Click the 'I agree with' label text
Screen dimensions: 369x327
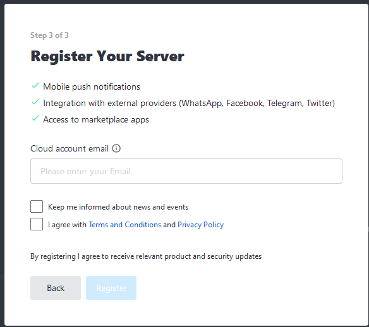pyautogui.click(x=67, y=225)
